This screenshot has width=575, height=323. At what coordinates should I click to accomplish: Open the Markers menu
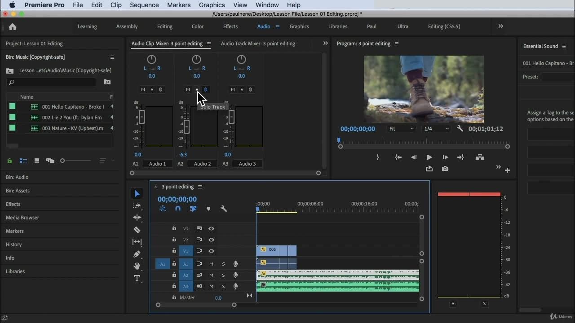point(179,5)
